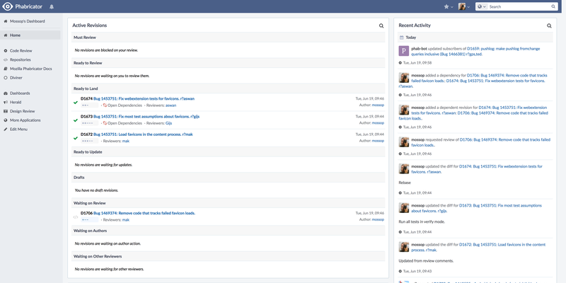The width and height of the screenshot is (566, 283).
Task: Click Open Dependencies icon on D1674
Action: [105, 105]
